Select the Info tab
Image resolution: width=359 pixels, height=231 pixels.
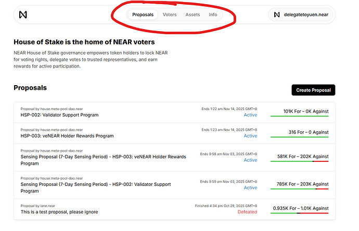point(213,15)
